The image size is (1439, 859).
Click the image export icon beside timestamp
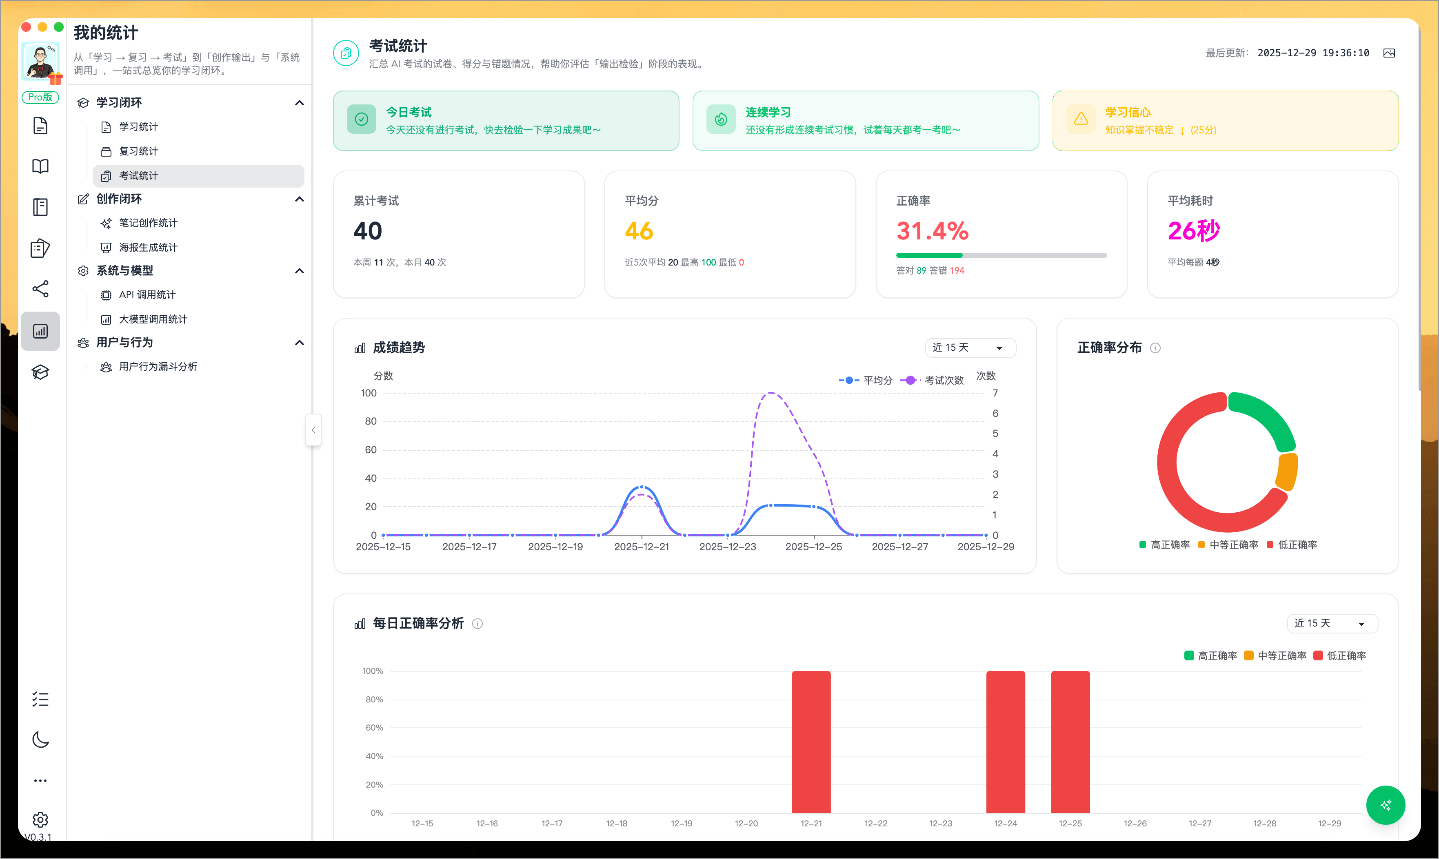pos(1389,53)
